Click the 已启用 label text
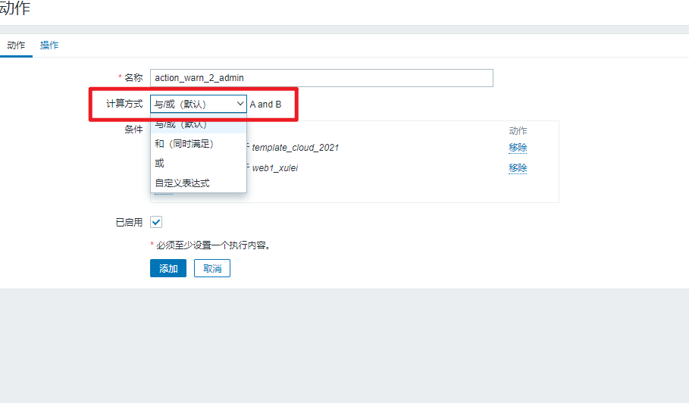This screenshot has height=403, width=689. [x=128, y=223]
